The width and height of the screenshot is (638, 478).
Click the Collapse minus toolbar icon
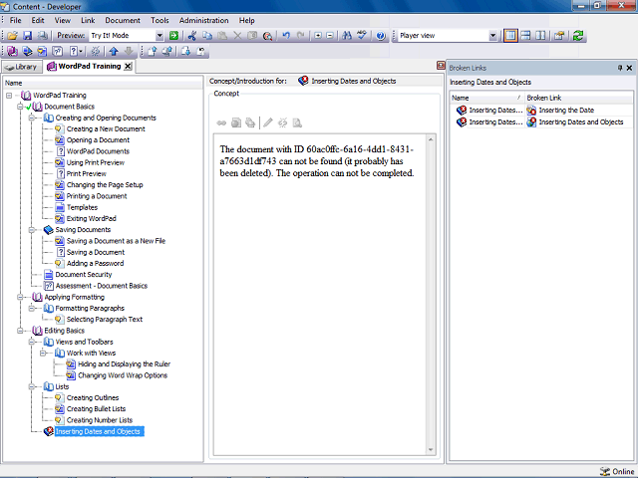[330, 36]
